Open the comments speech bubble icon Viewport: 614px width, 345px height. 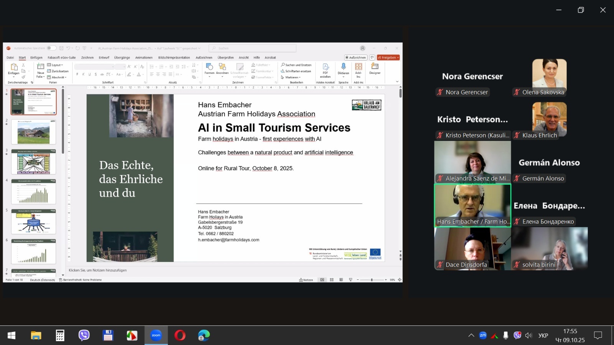point(372,58)
